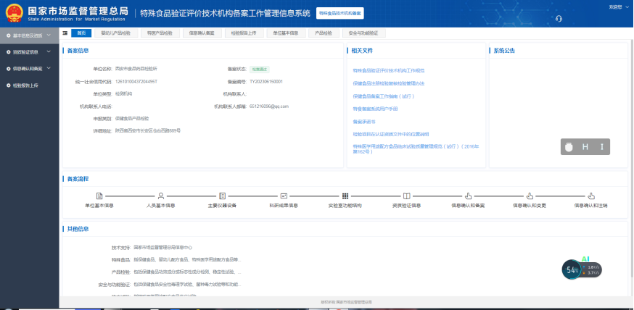Switch to the 产品检验 tab
This screenshot has width=634, height=310.
(324, 33)
